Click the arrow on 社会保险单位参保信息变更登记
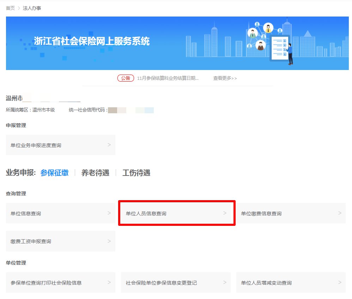Viewport: 352px width, 299px height. [225, 282]
